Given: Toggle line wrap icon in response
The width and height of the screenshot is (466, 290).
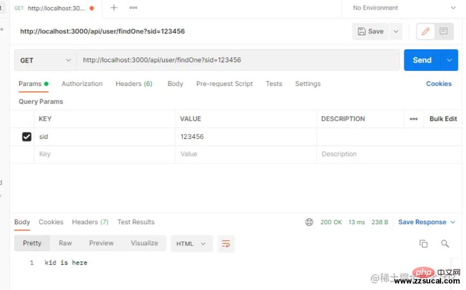Looking at the screenshot, I should (x=226, y=244).
